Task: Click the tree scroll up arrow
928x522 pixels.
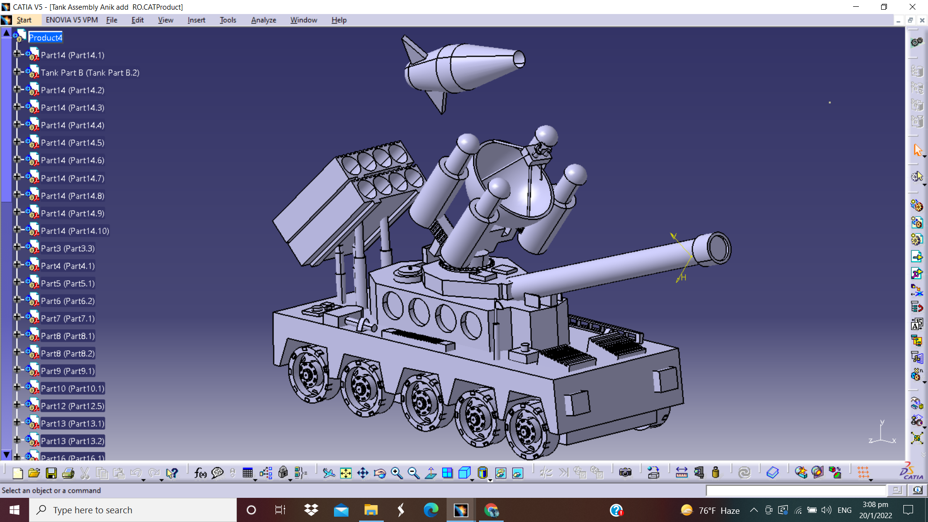Action: 6,33
